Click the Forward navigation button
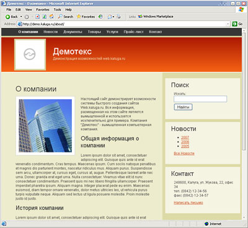The image size is (248, 228). (x=27, y=17)
